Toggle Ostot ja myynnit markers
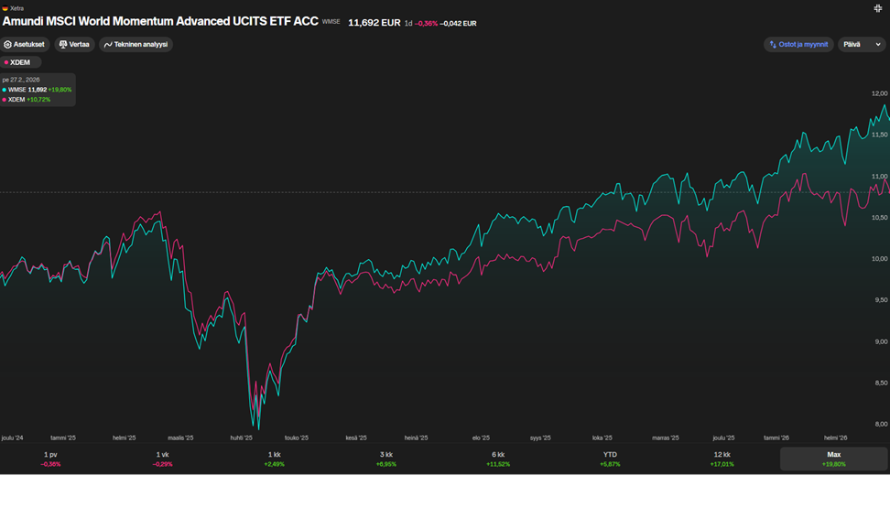The height and width of the screenshot is (508, 890). click(x=798, y=44)
